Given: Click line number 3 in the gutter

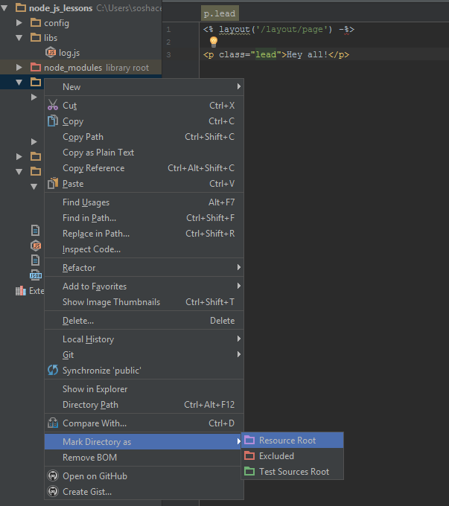Looking at the screenshot, I should (168, 54).
